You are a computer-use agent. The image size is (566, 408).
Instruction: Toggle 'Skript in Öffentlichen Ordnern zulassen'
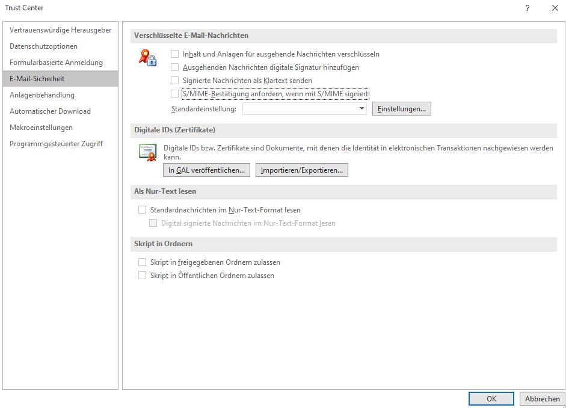coord(143,276)
